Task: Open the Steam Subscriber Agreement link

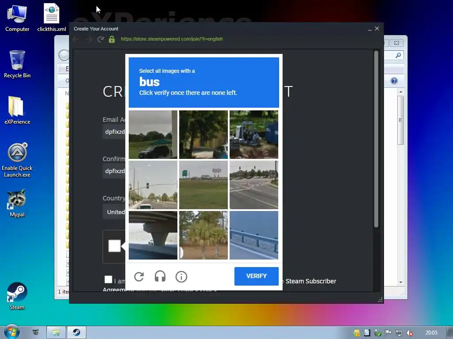Action: pos(311,281)
